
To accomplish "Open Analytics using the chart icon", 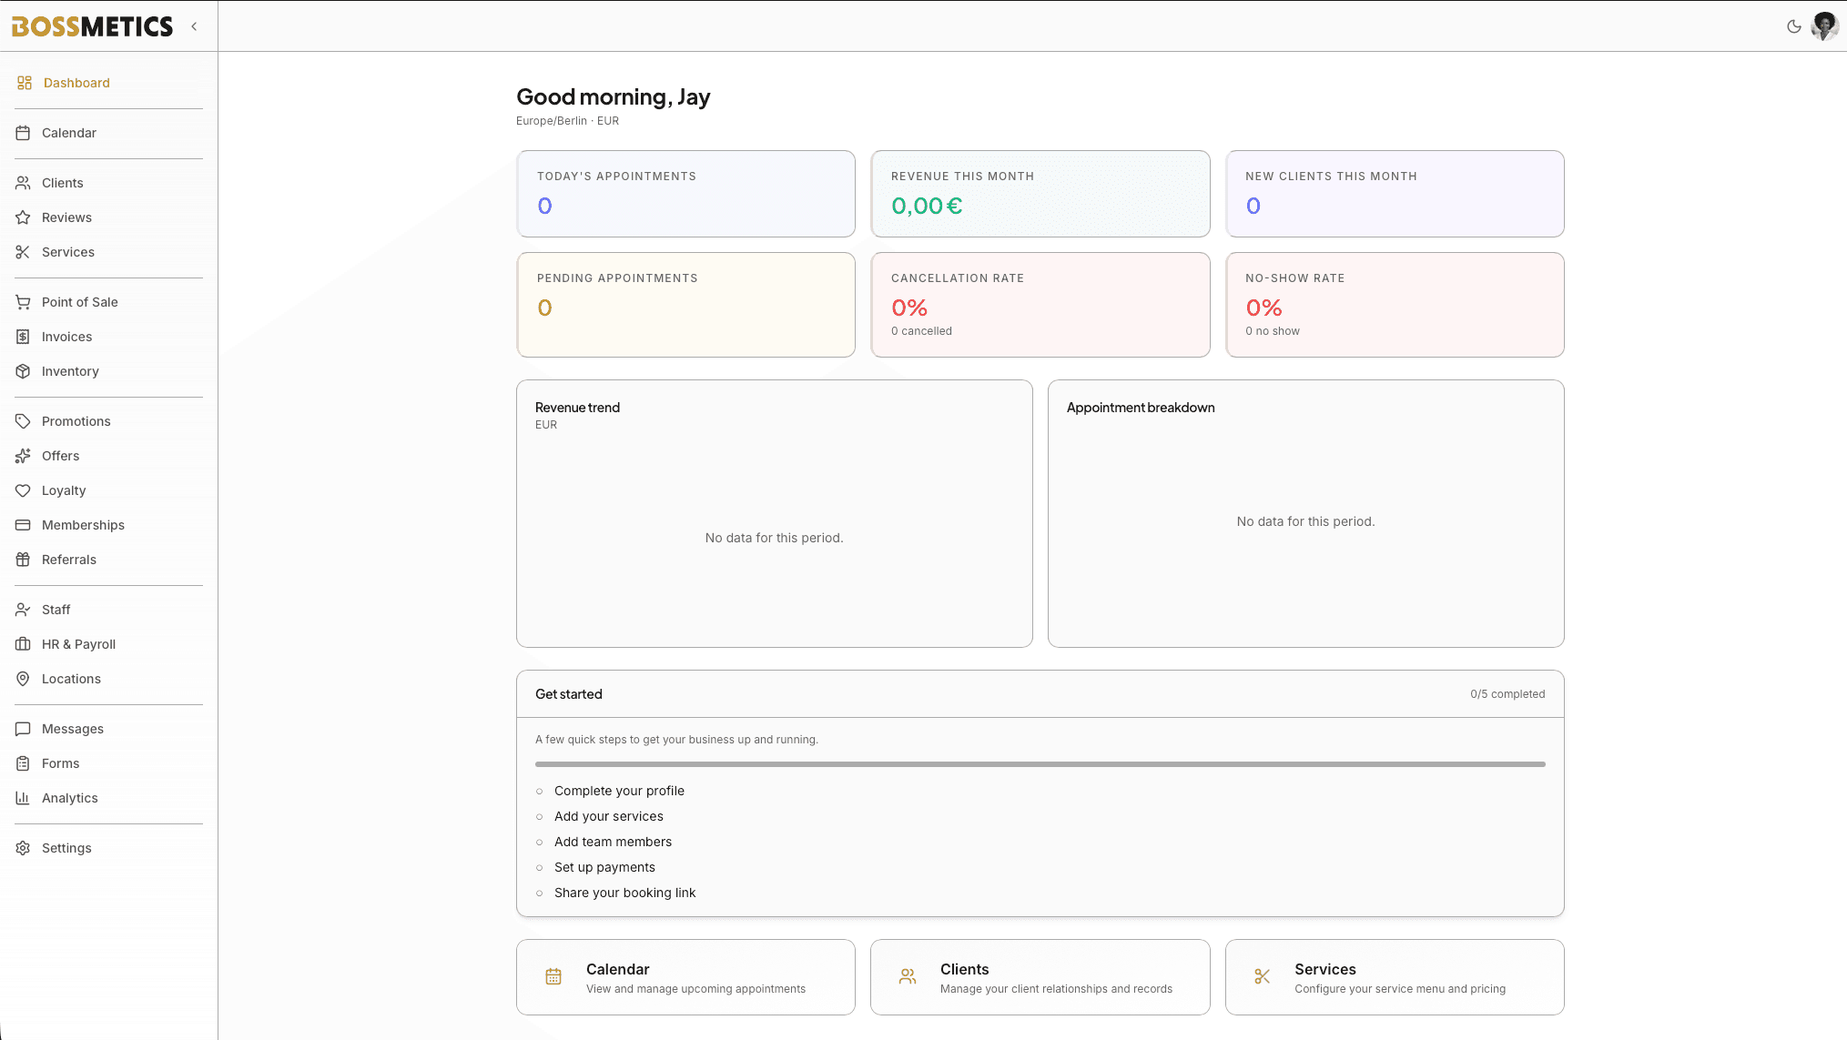I will (23, 798).
